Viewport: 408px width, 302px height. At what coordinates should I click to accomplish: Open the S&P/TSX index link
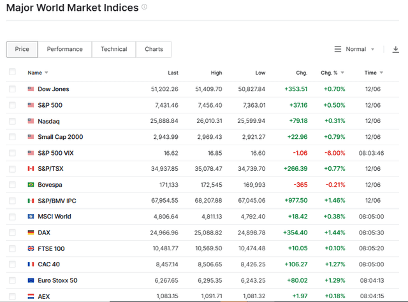coord(50,169)
